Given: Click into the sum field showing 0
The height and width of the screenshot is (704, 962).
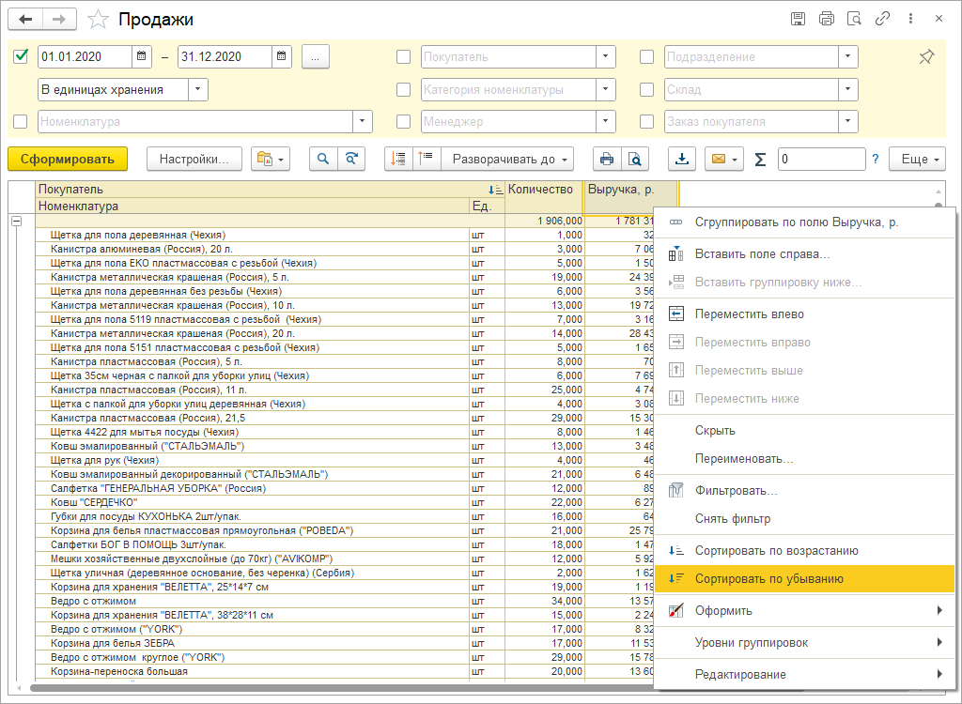Looking at the screenshot, I should click(820, 160).
